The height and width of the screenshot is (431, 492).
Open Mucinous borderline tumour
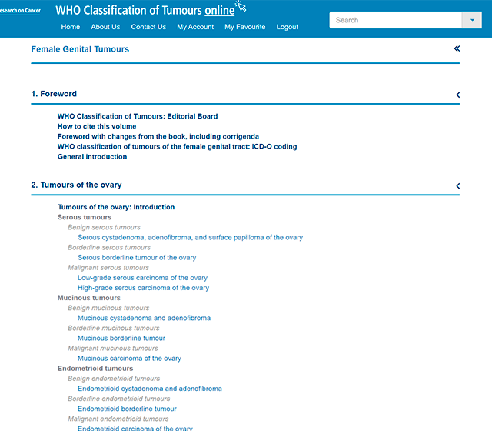click(121, 339)
